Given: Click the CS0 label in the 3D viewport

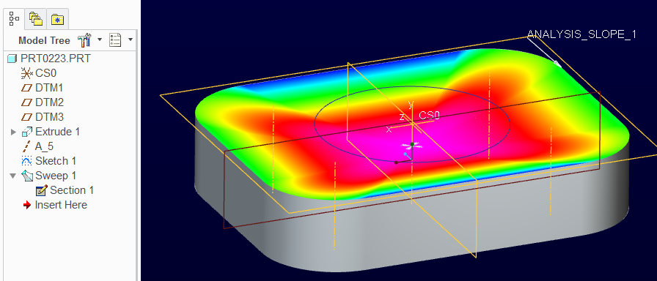Looking at the screenshot, I should pyautogui.click(x=429, y=116).
